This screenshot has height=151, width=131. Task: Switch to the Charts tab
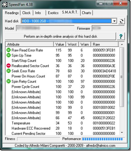(87, 13)
